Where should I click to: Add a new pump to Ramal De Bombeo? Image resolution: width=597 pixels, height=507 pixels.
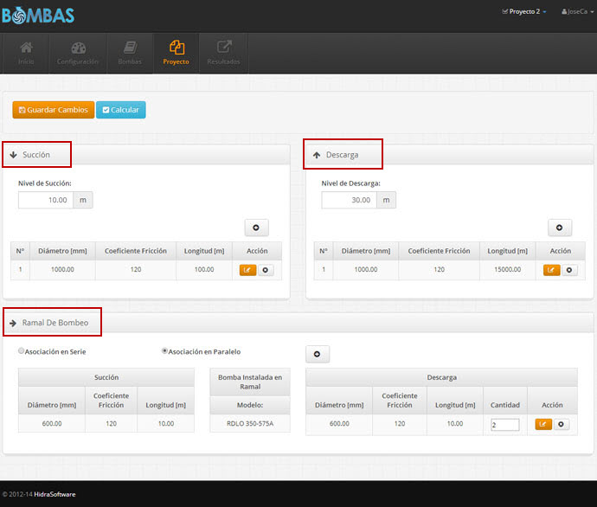318,354
